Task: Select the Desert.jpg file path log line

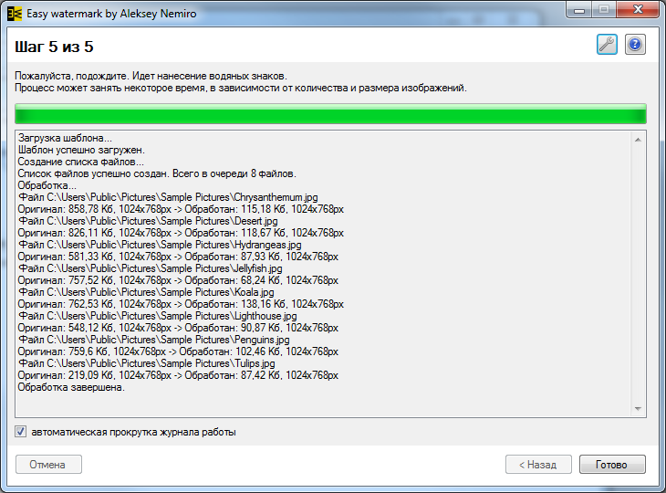Action: 148,221
